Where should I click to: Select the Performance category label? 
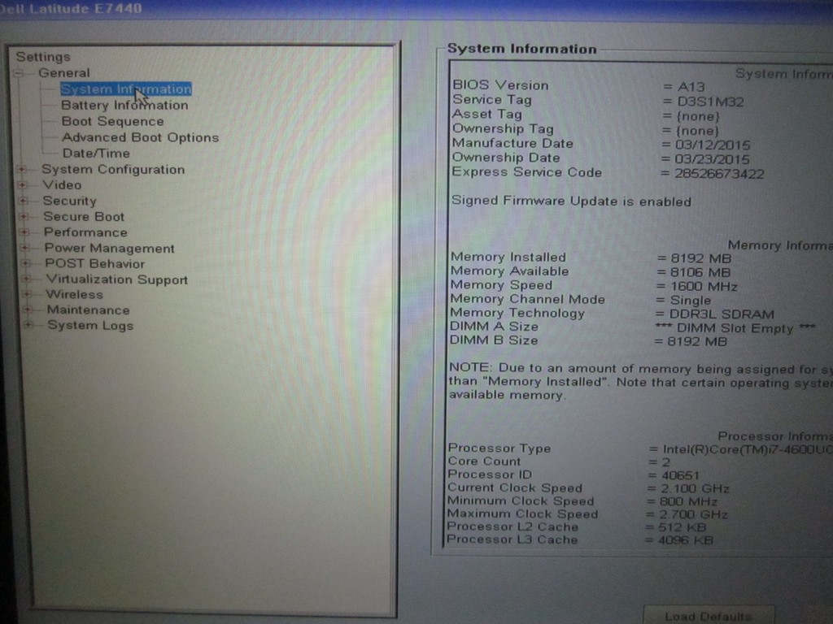coord(85,232)
